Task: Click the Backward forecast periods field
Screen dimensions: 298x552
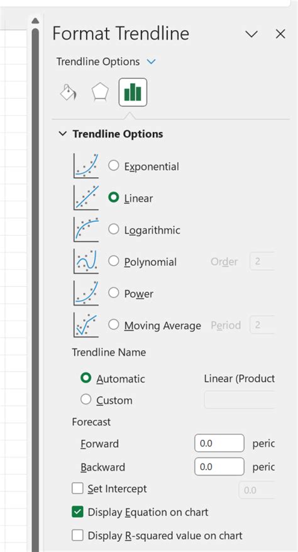Action: 219,467
